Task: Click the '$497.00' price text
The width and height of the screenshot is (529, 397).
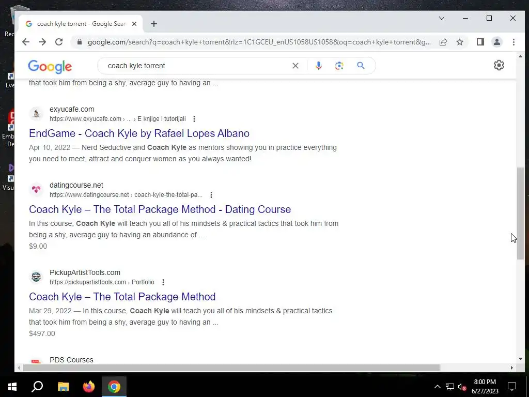Action: click(x=42, y=333)
